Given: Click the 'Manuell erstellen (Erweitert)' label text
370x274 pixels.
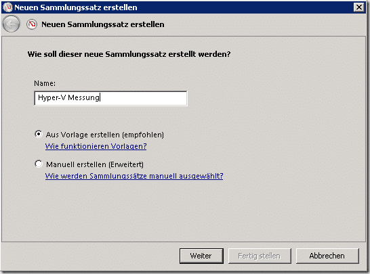Looking at the screenshot, I should 95,164.
